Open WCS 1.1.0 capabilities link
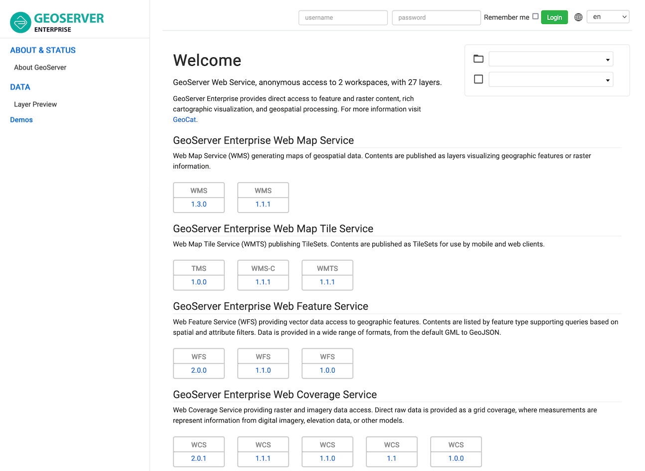This screenshot has height=471, width=645. pos(327,458)
